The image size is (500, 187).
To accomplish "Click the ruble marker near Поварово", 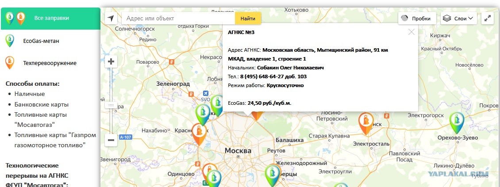I will point(171,62).
